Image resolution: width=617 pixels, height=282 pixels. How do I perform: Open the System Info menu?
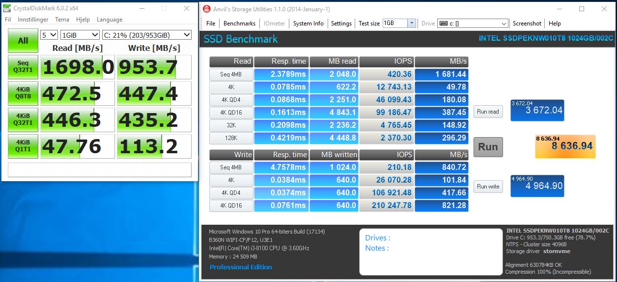tap(308, 23)
